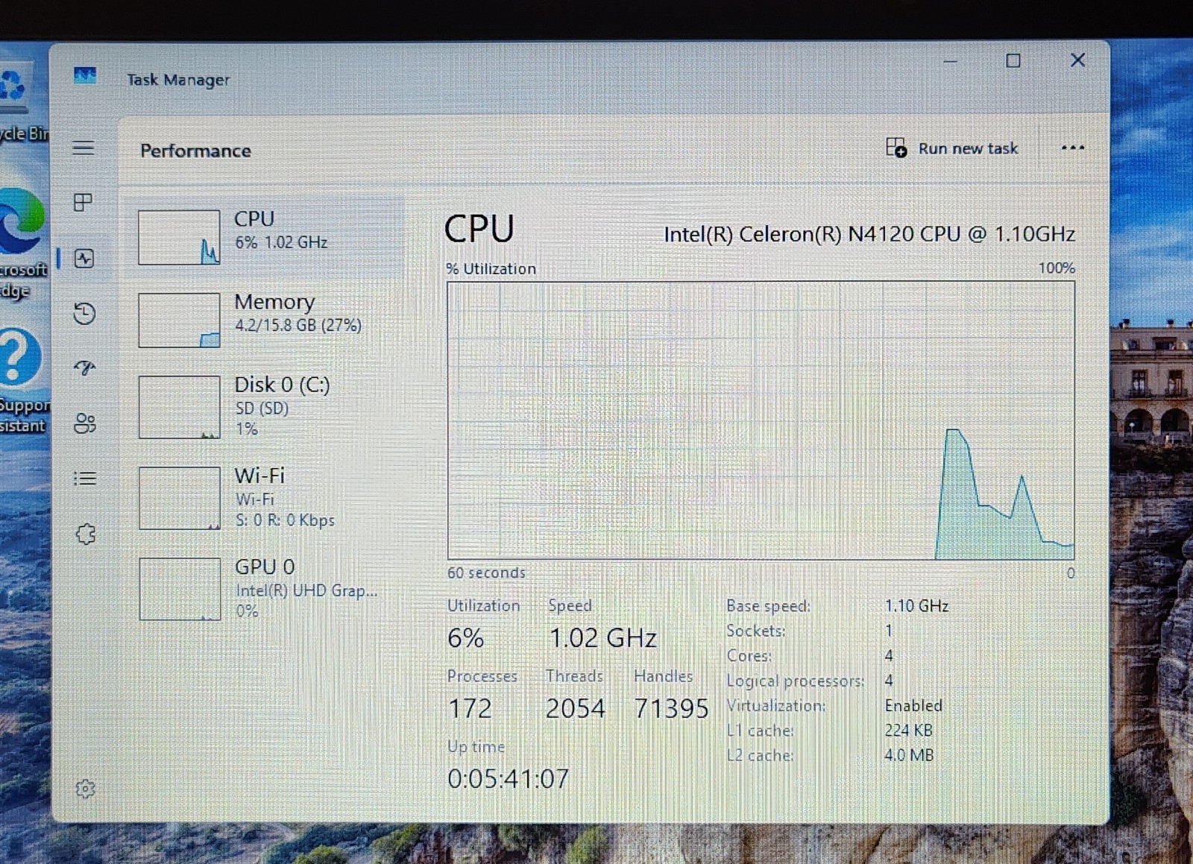
Task: Click the '% Utilization' graph label
Action: coord(491,268)
